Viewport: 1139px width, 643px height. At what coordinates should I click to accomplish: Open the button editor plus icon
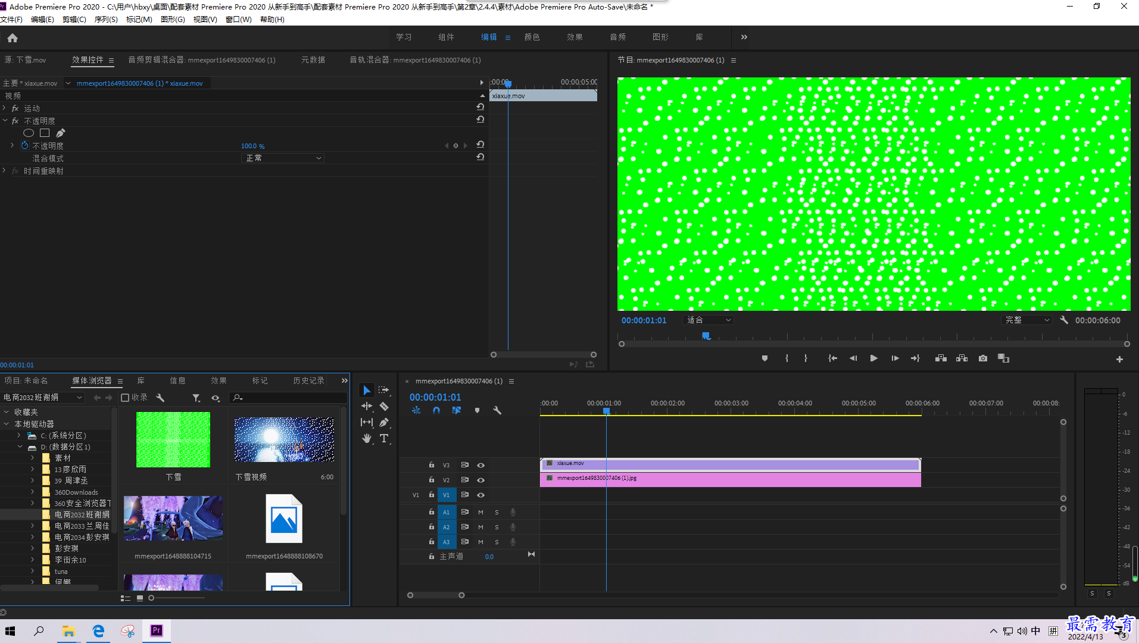coord(1119,359)
